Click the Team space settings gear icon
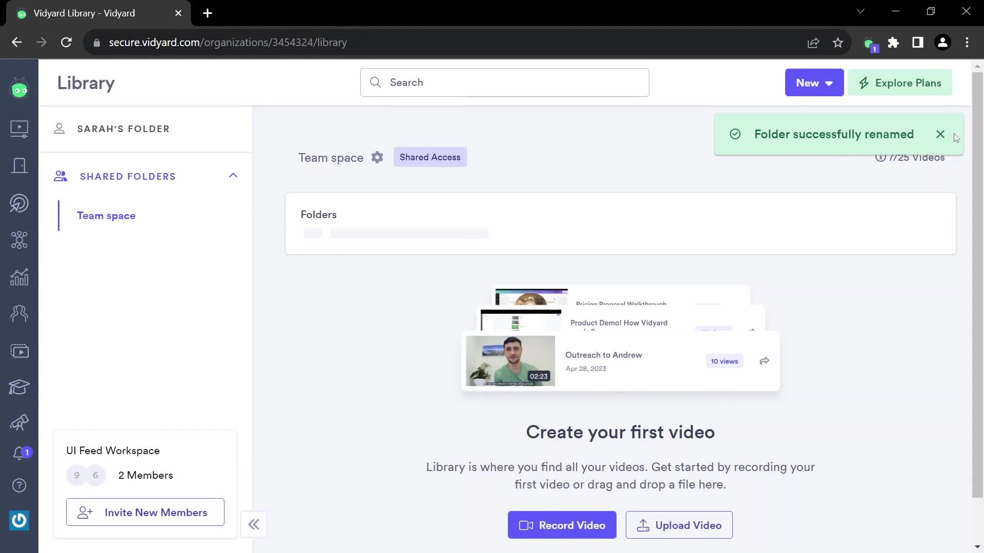The width and height of the screenshot is (984, 553). tap(377, 157)
